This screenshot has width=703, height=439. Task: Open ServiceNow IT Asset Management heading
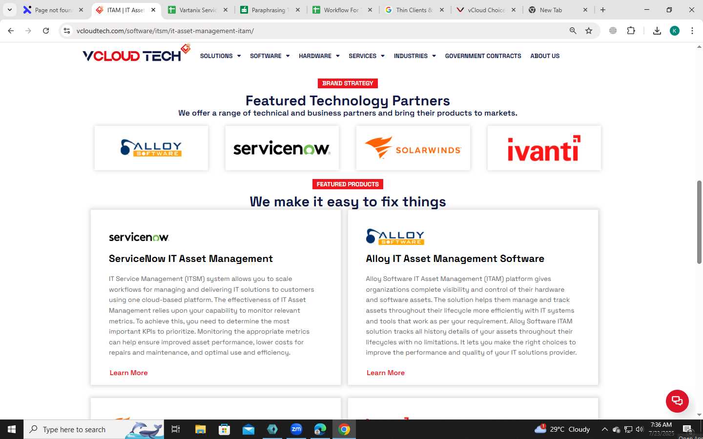(191, 259)
